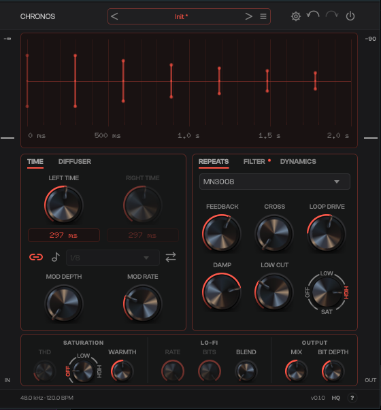
Task: Click the output MIX knob
Action: coord(296,371)
